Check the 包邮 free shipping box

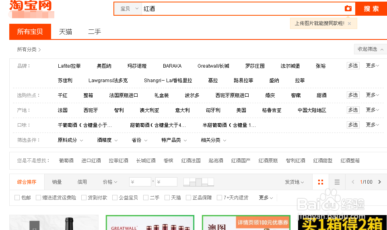pos(17,197)
